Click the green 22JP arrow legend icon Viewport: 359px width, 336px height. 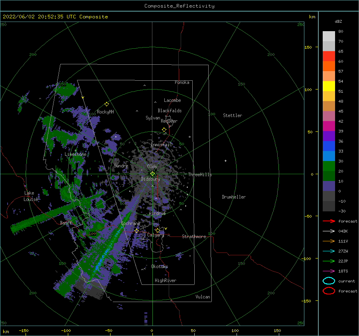point(329,261)
